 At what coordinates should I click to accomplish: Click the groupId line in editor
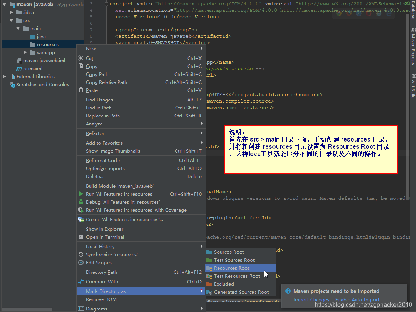(x=156, y=30)
